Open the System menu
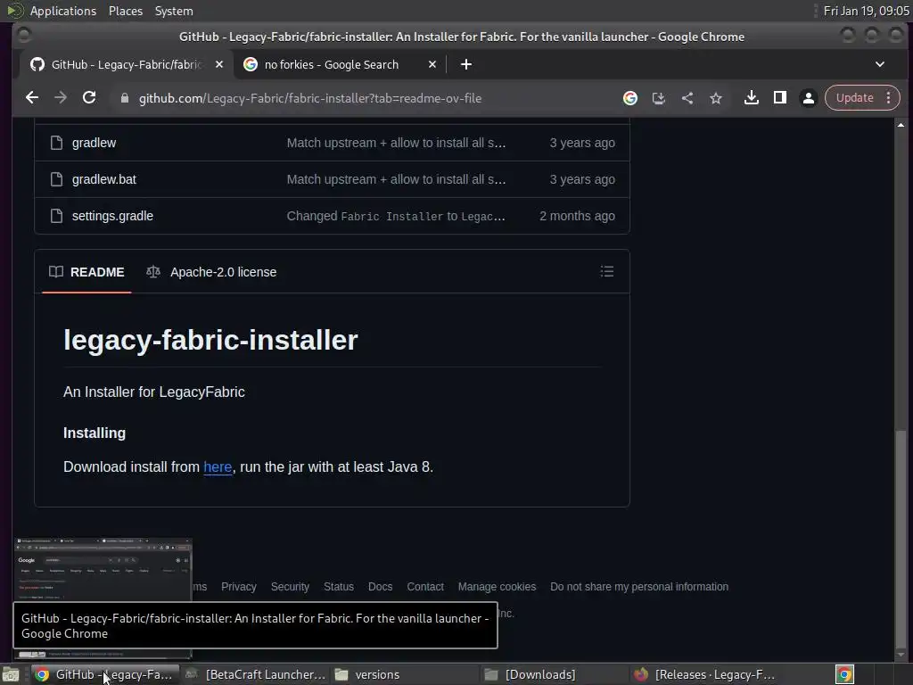913x685 pixels. click(174, 11)
